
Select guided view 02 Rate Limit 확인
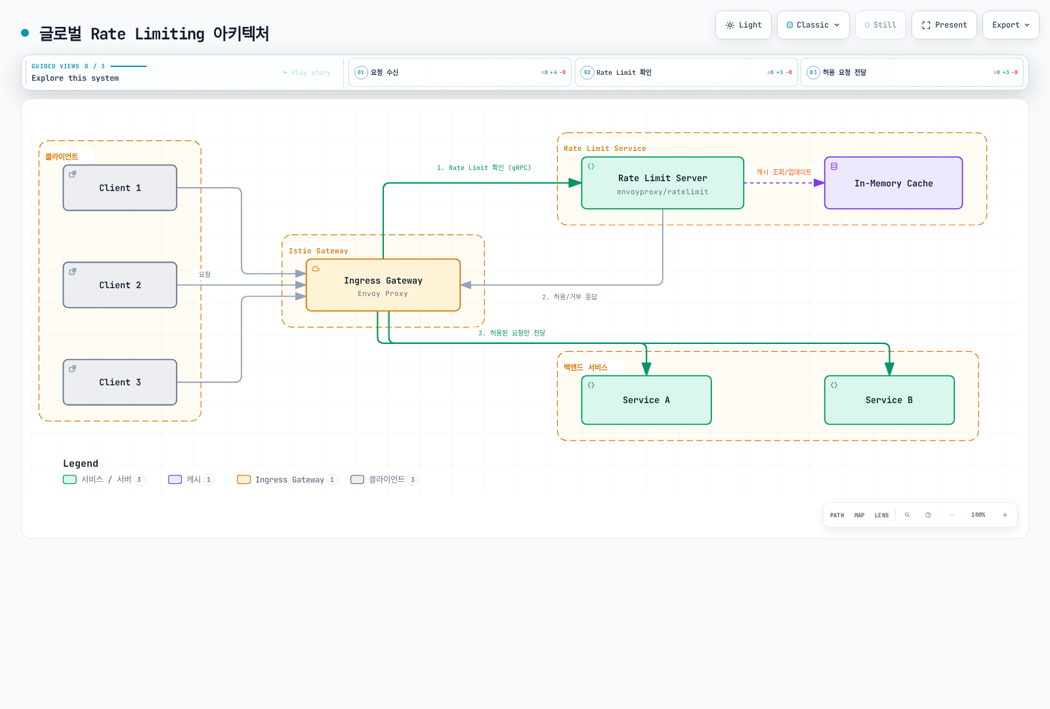[x=686, y=72]
